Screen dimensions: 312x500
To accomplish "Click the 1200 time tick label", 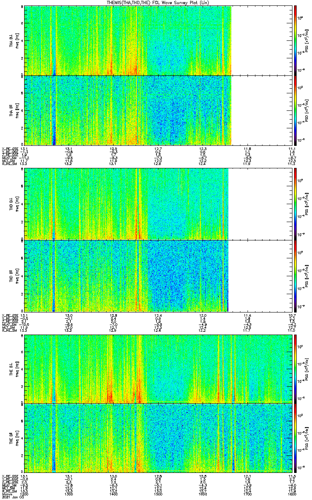I will click(x=25, y=494).
